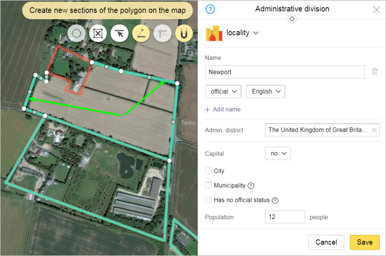Click the crossed-out square polygon tool
Screen dimensions: 386x256
pos(98,34)
